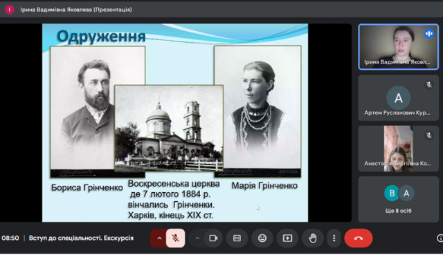Click muted mic icon on Артем's tile
Viewport: 443px width, 255px height.
429,84
